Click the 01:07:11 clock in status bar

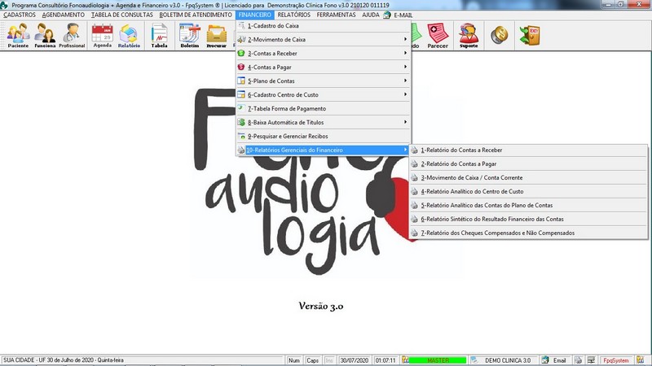coord(385,360)
